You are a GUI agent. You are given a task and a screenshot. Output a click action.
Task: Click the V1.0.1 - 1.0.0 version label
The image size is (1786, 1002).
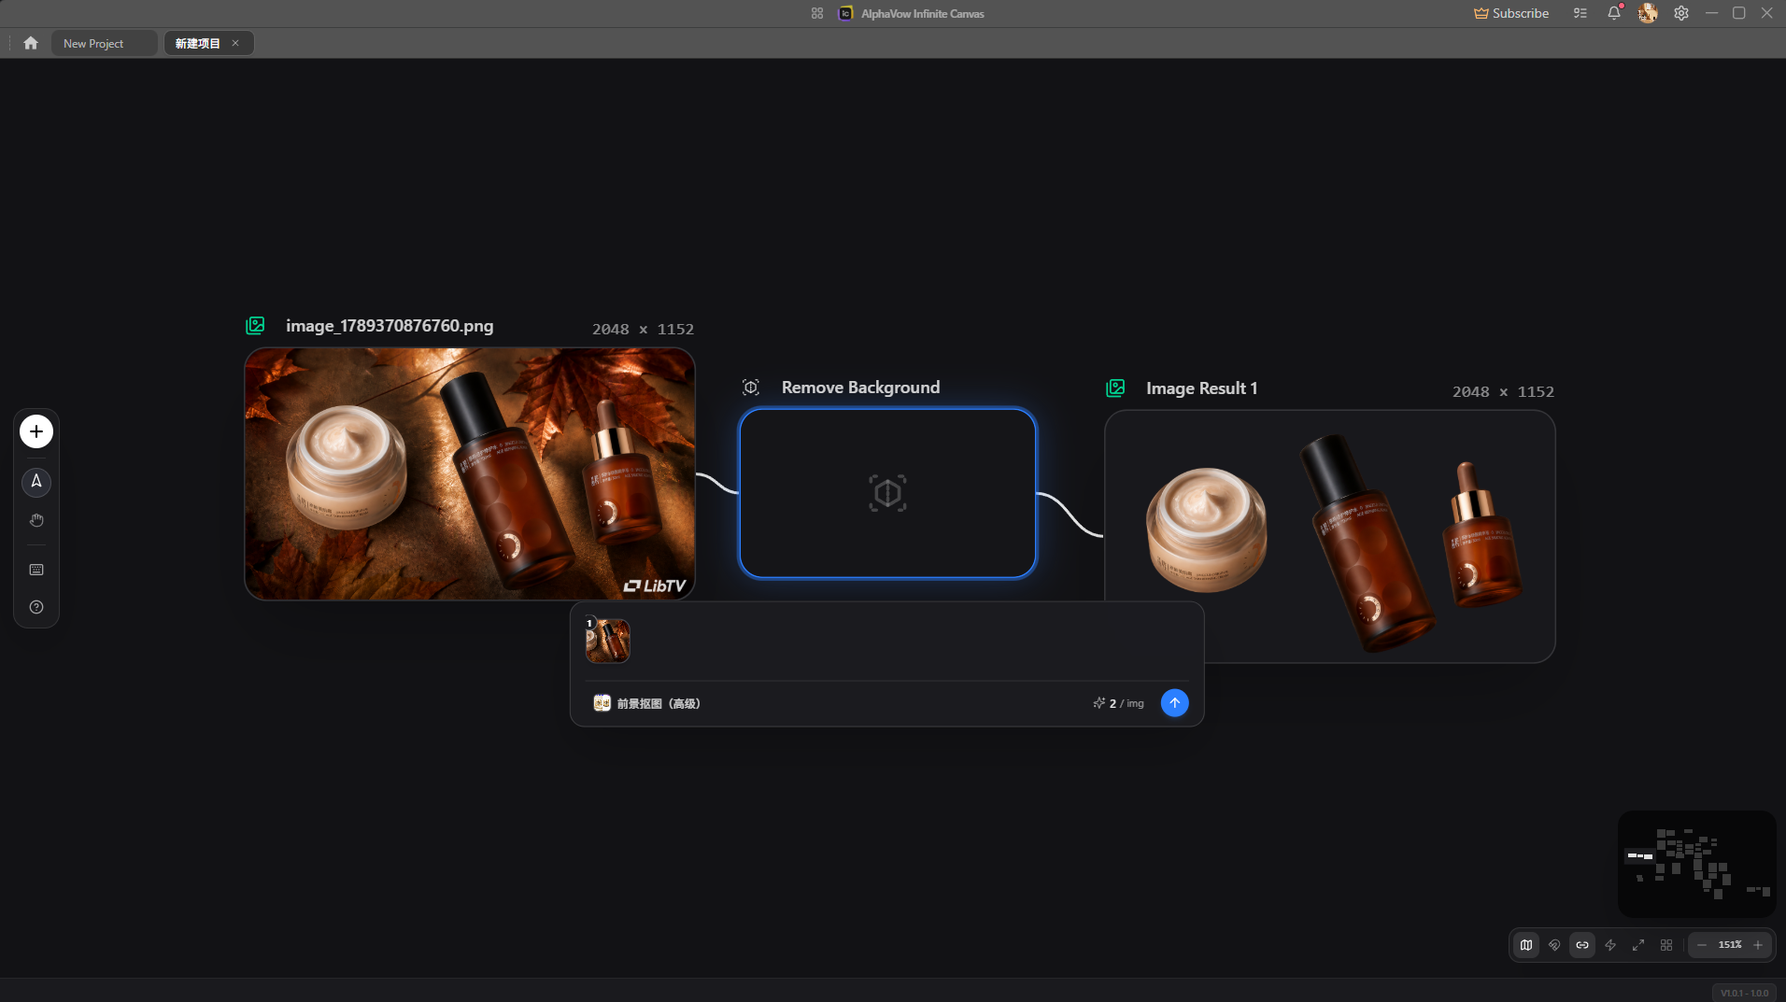pos(1745,993)
